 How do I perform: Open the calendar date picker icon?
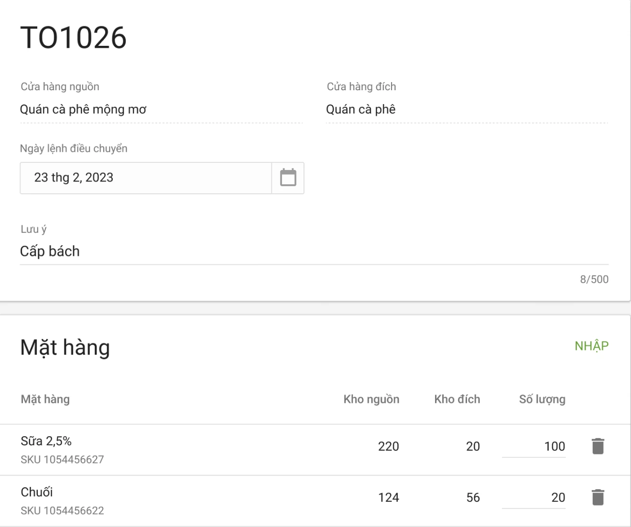click(x=288, y=178)
